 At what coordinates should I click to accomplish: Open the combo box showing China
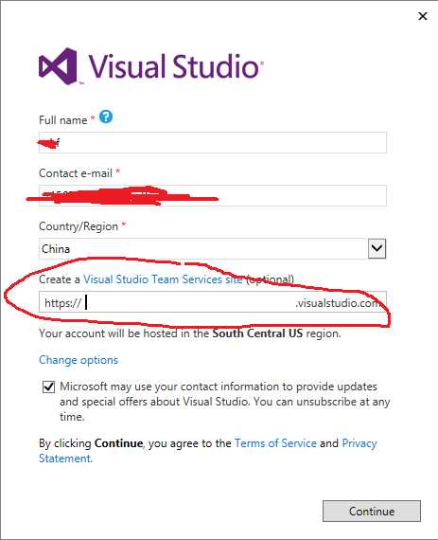[212, 248]
